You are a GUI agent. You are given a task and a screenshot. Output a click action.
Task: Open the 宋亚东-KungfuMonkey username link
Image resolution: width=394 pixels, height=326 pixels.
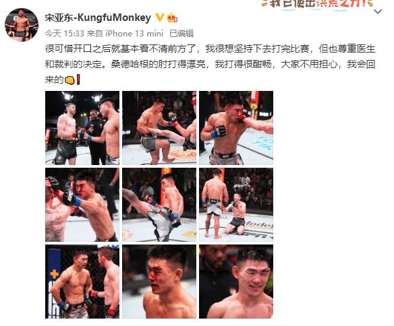click(x=98, y=18)
